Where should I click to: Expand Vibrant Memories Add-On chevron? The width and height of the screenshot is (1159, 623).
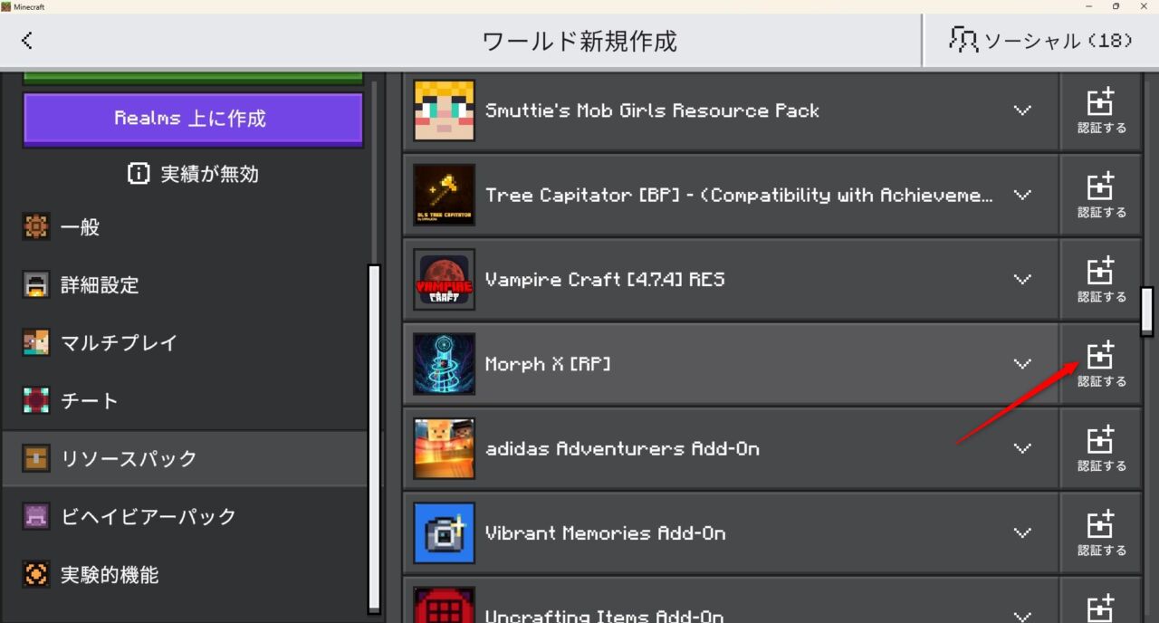1022,532
